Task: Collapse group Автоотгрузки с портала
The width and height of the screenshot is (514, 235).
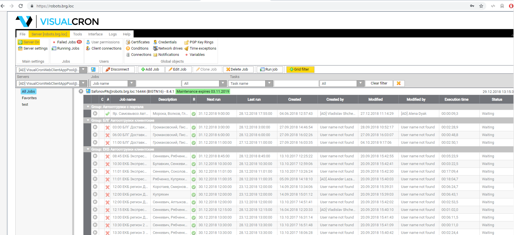Action: [88, 107]
